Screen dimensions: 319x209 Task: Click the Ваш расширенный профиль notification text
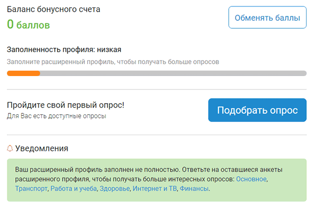coord(98,170)
